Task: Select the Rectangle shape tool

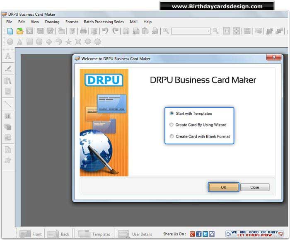Action: (29, 41)
